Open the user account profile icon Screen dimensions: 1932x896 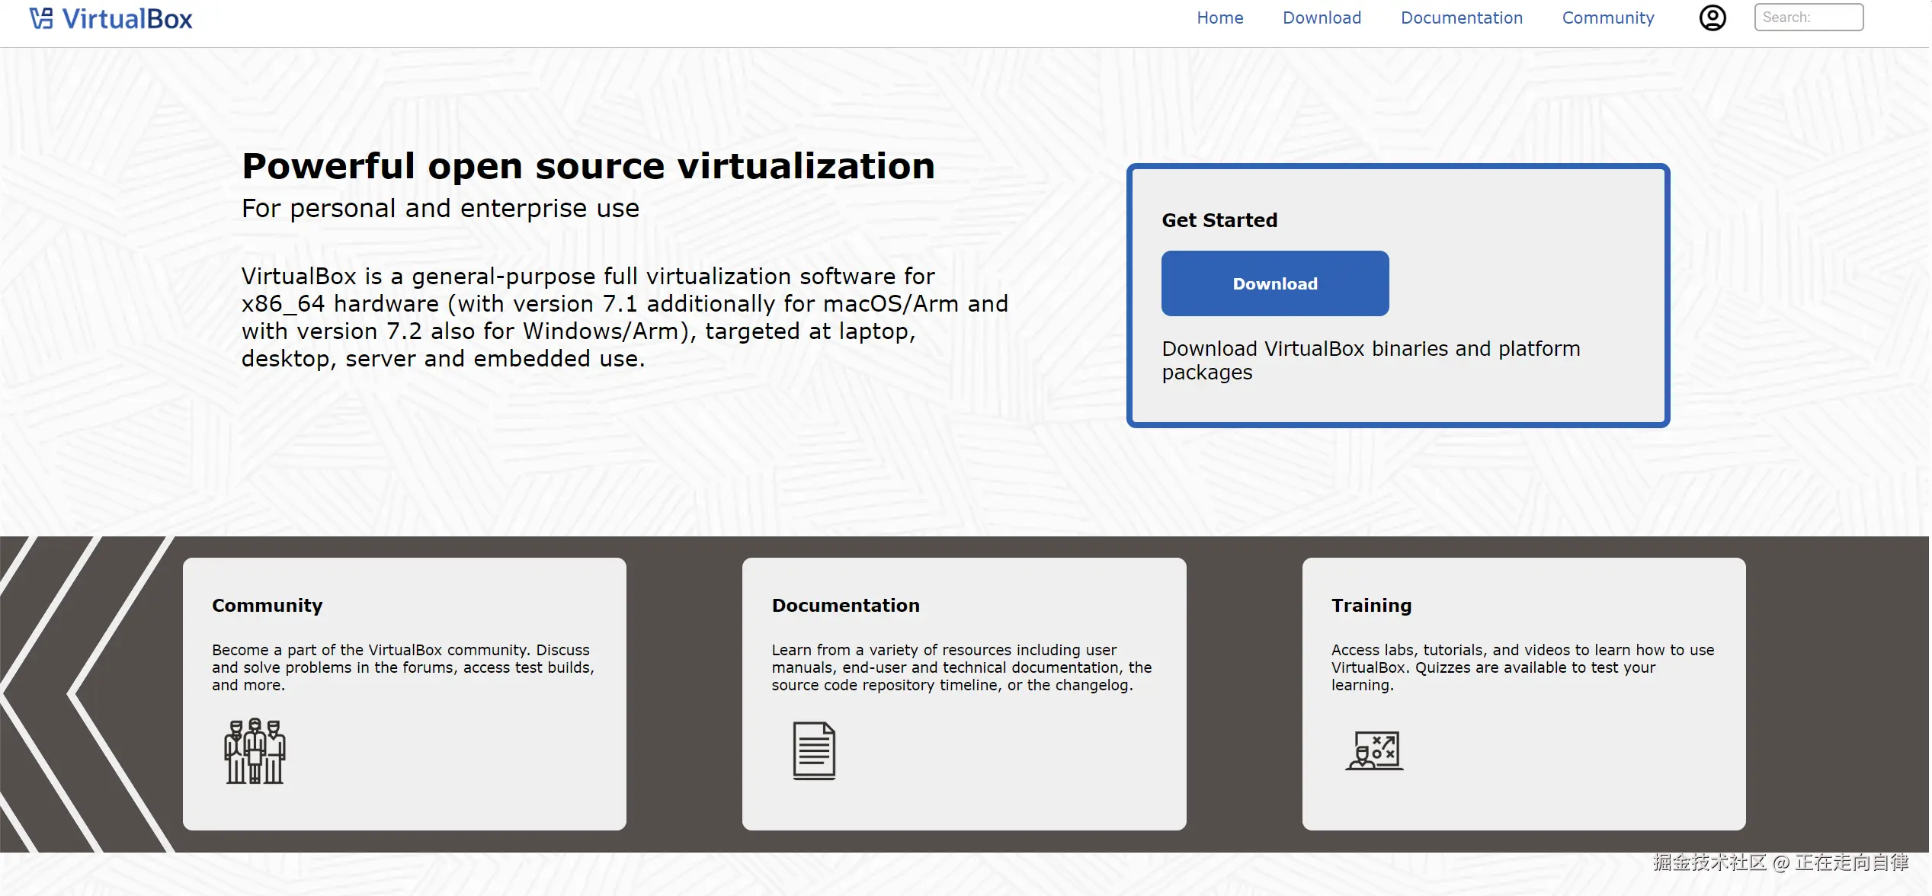click(1712, 18)
